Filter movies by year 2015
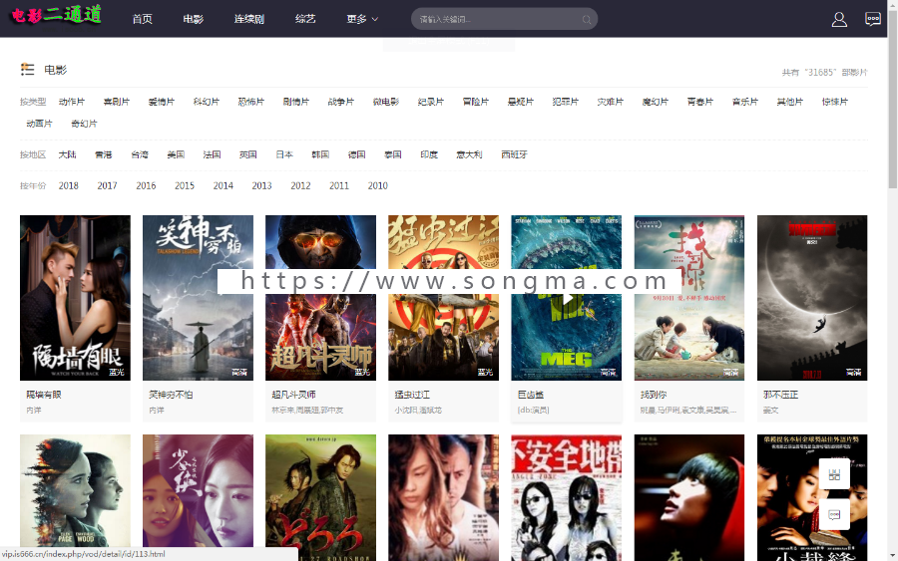 (185, 186)
